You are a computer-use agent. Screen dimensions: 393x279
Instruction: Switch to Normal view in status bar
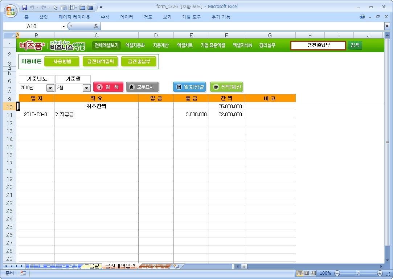point(300,273)
